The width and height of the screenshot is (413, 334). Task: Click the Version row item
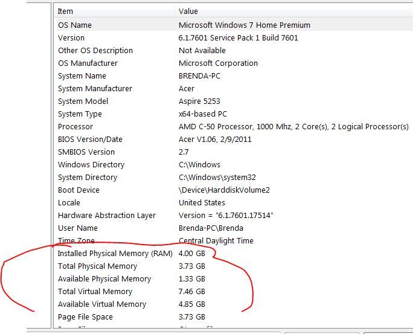point(71,38)
